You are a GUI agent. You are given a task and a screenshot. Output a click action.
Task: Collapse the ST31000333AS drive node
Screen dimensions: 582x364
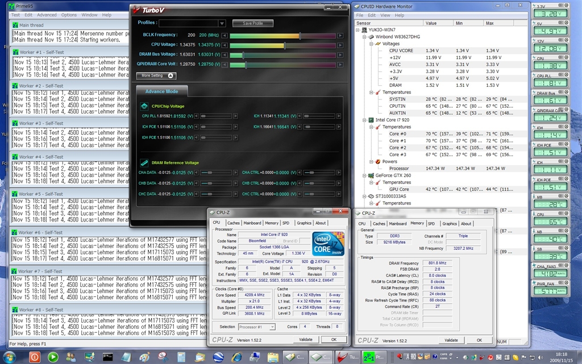(364, 196)
